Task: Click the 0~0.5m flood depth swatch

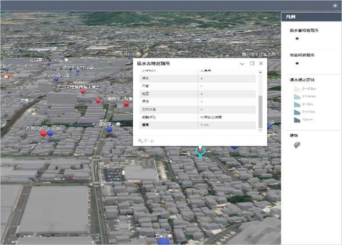Action: click(297, 89)
